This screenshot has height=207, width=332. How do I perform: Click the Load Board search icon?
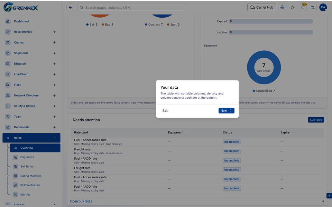tap(8, 75)
